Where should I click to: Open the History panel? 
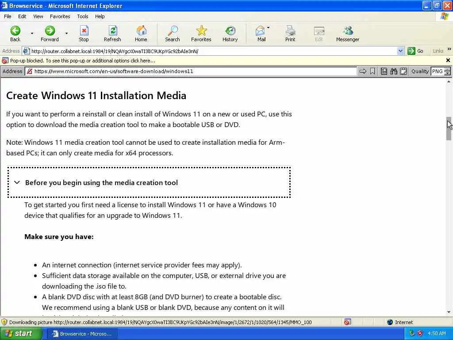[x=230, y=34]
